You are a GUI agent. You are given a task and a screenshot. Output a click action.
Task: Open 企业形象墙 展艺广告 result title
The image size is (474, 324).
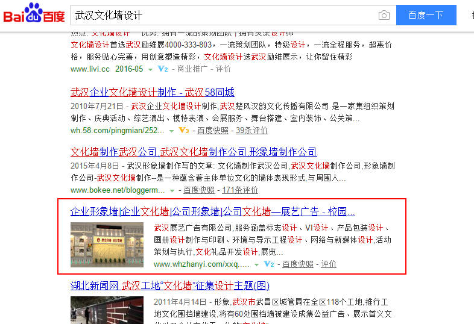click(212, 211)
